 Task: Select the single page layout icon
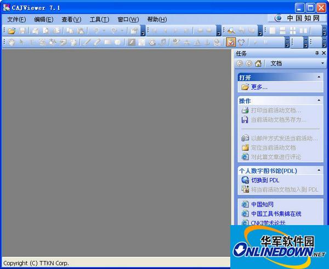pos(273,31)
